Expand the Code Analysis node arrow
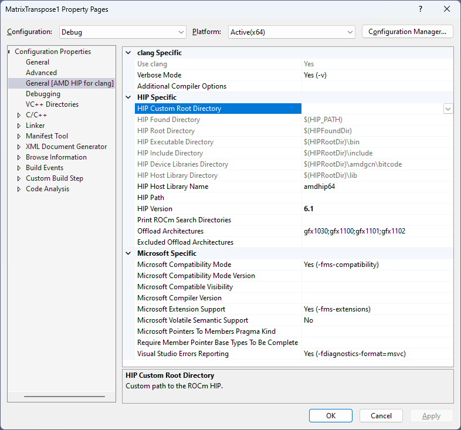The height and width of the screenshot is (430, 461). point(19,189)
